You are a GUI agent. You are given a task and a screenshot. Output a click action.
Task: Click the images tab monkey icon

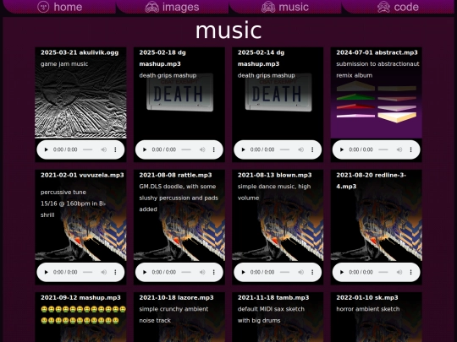pos(151,7)
